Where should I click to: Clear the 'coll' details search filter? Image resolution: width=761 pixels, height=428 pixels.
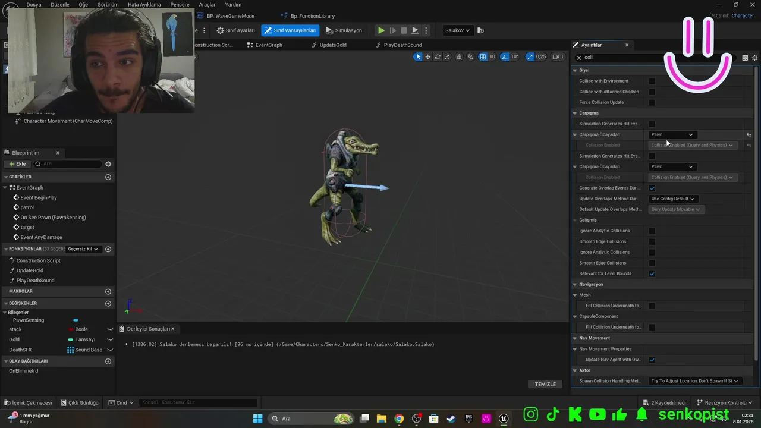579,58
